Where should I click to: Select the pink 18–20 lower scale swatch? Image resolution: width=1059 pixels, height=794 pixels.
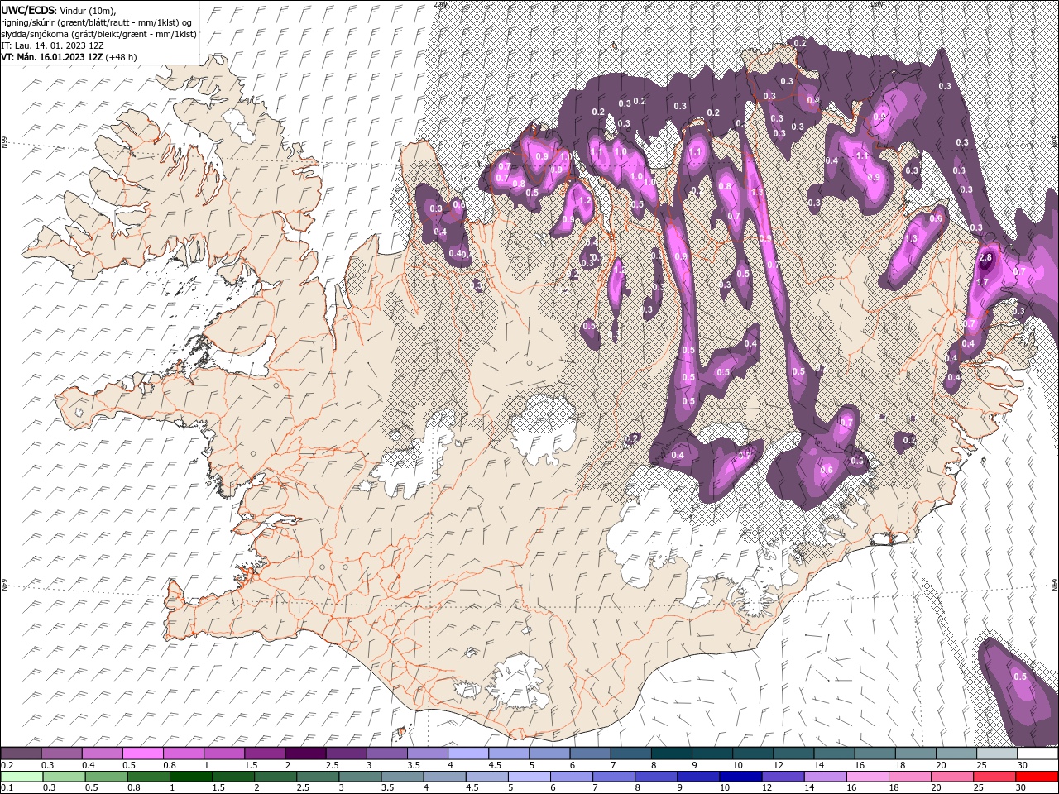click(909, 777)
